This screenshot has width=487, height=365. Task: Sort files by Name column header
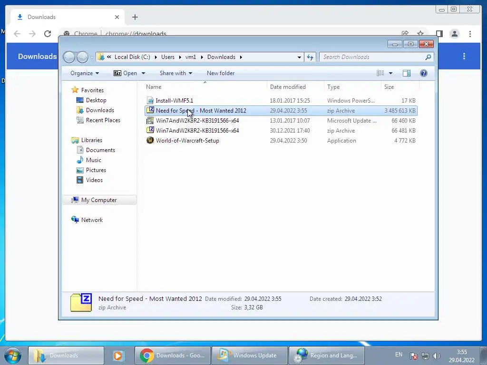(x=205, y=87)
